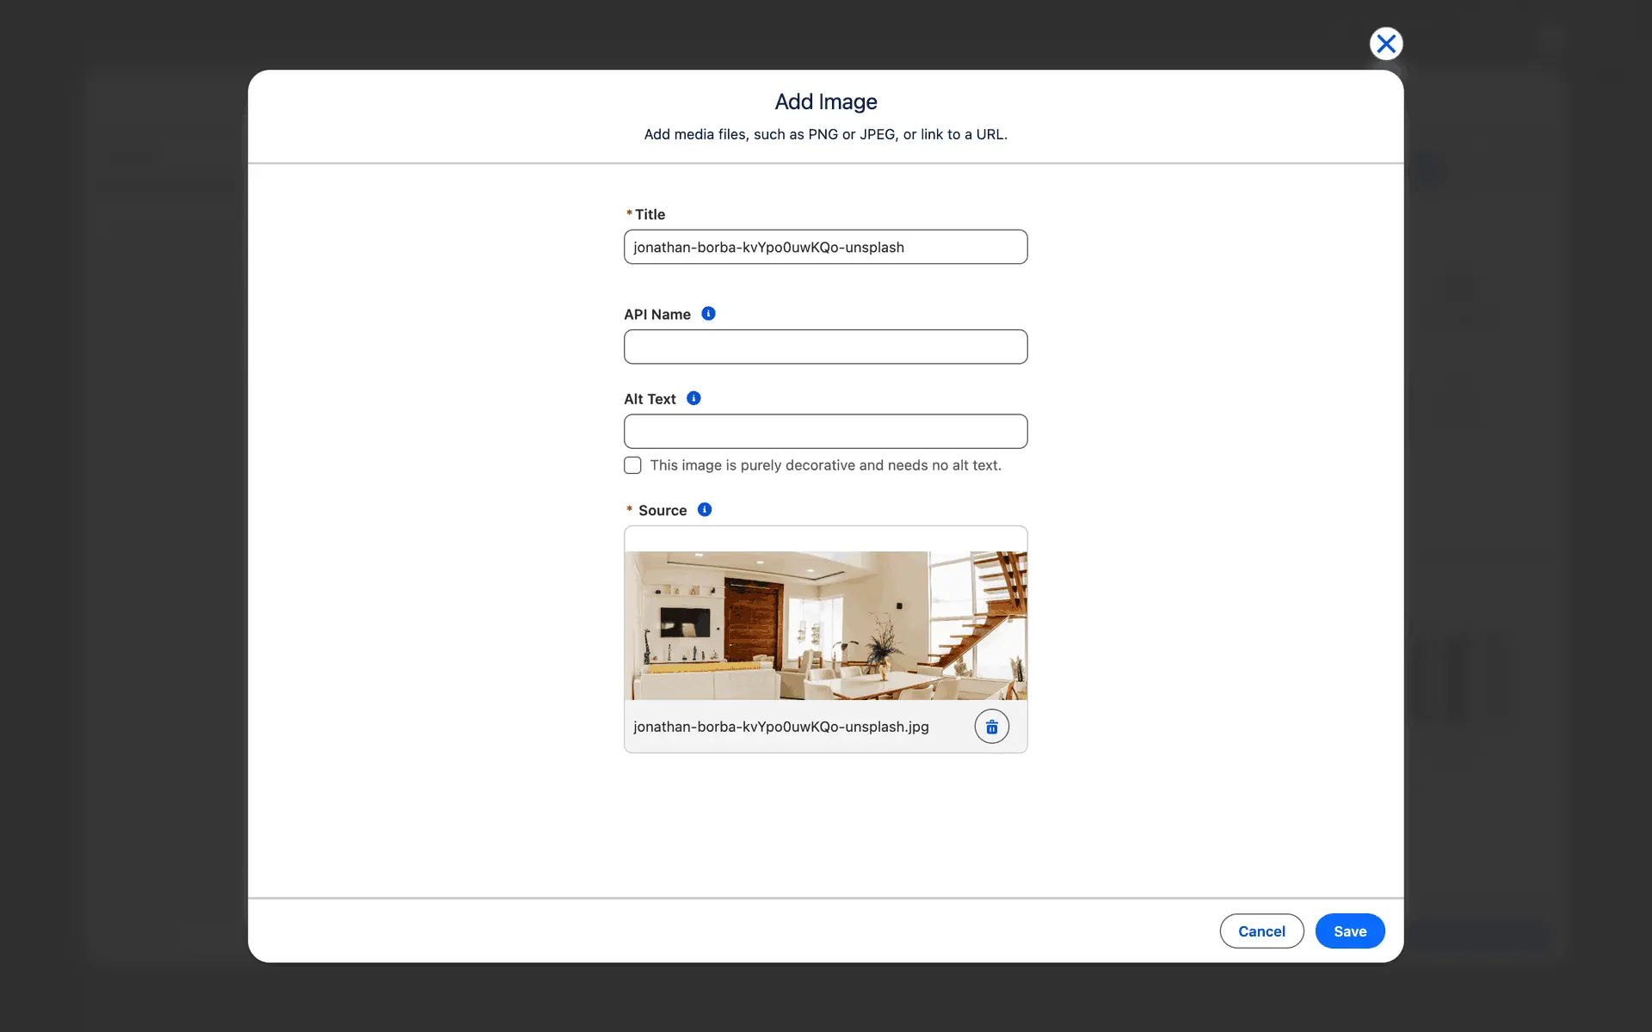Click into the Title input field
Screen dimensions: 1652x1032
pyautogui.click(x=825, y=247)
